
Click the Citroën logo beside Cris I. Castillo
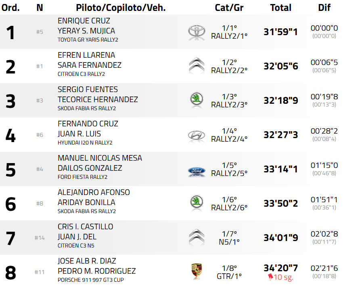[197, 237]
